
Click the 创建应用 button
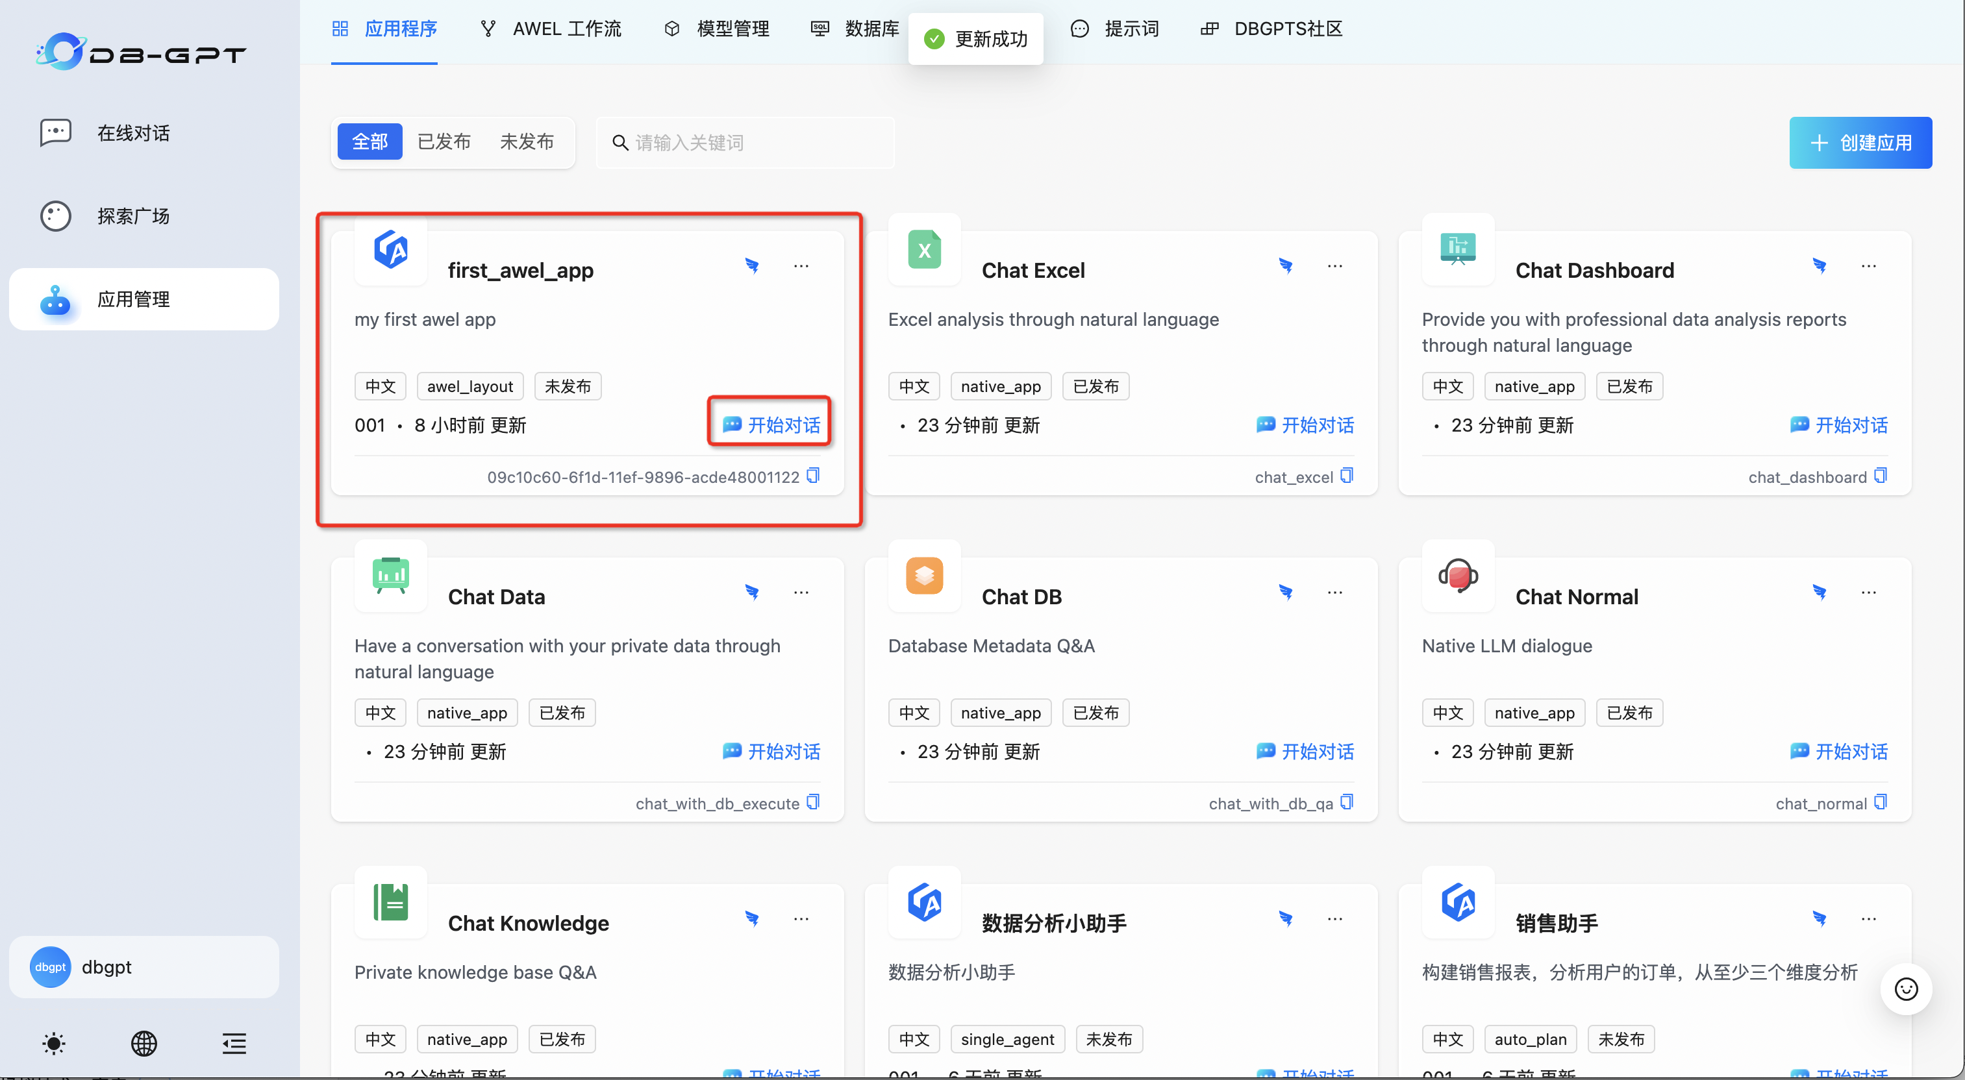(1860, 143)
